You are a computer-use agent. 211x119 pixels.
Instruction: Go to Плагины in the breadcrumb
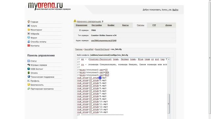click(x=79, y=49)
